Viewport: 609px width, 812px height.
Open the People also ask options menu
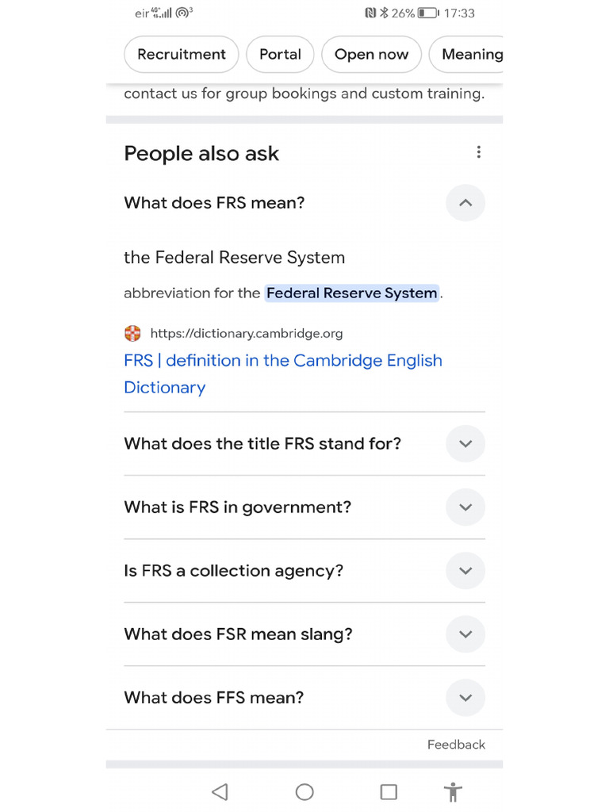pos(478,152)
